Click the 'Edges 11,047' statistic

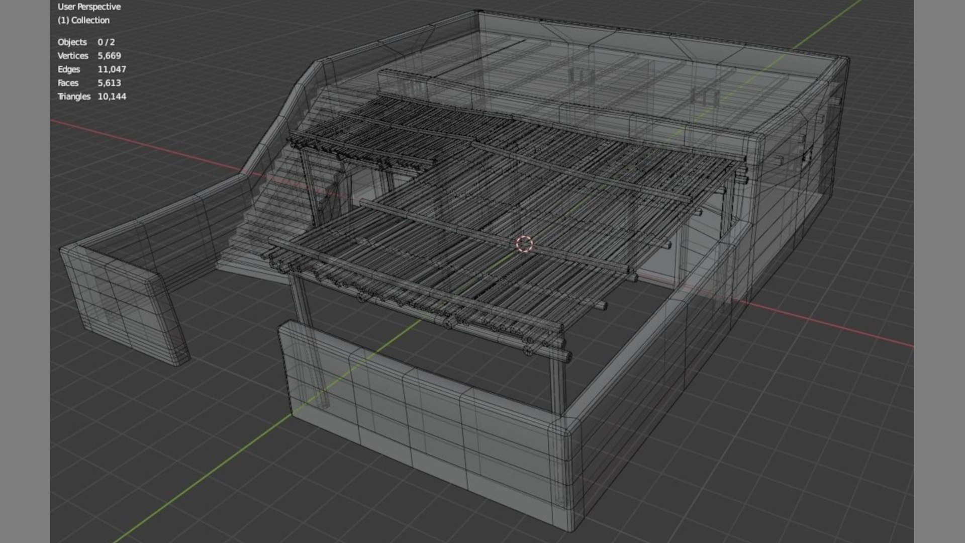pyautogui.click(x=91, y=69)
